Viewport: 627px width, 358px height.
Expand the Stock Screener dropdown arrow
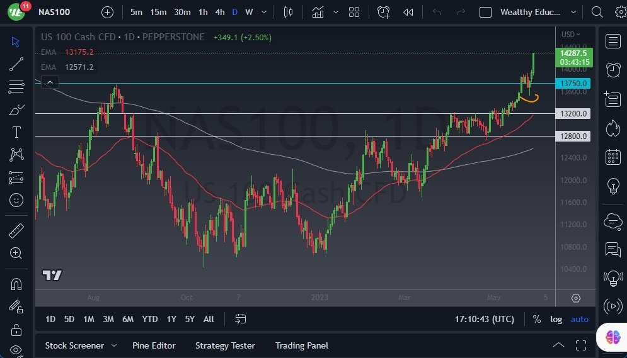click(x=114, y=345)
